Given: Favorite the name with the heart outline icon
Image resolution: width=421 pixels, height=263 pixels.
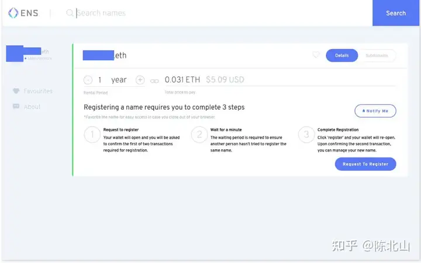Looking at the screenshot, I should click(316, 55).
